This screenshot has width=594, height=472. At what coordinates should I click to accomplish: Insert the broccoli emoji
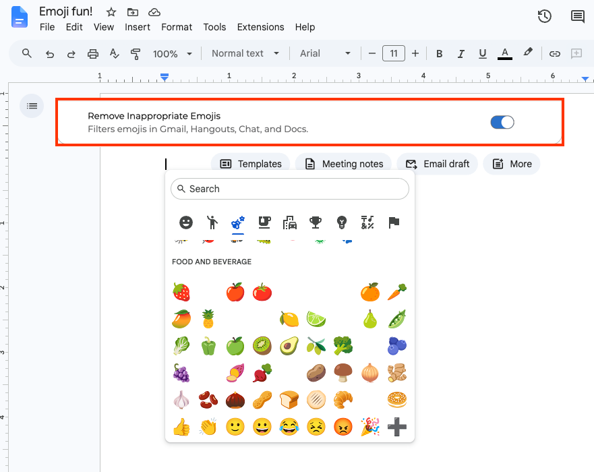[x=343, y=346]
